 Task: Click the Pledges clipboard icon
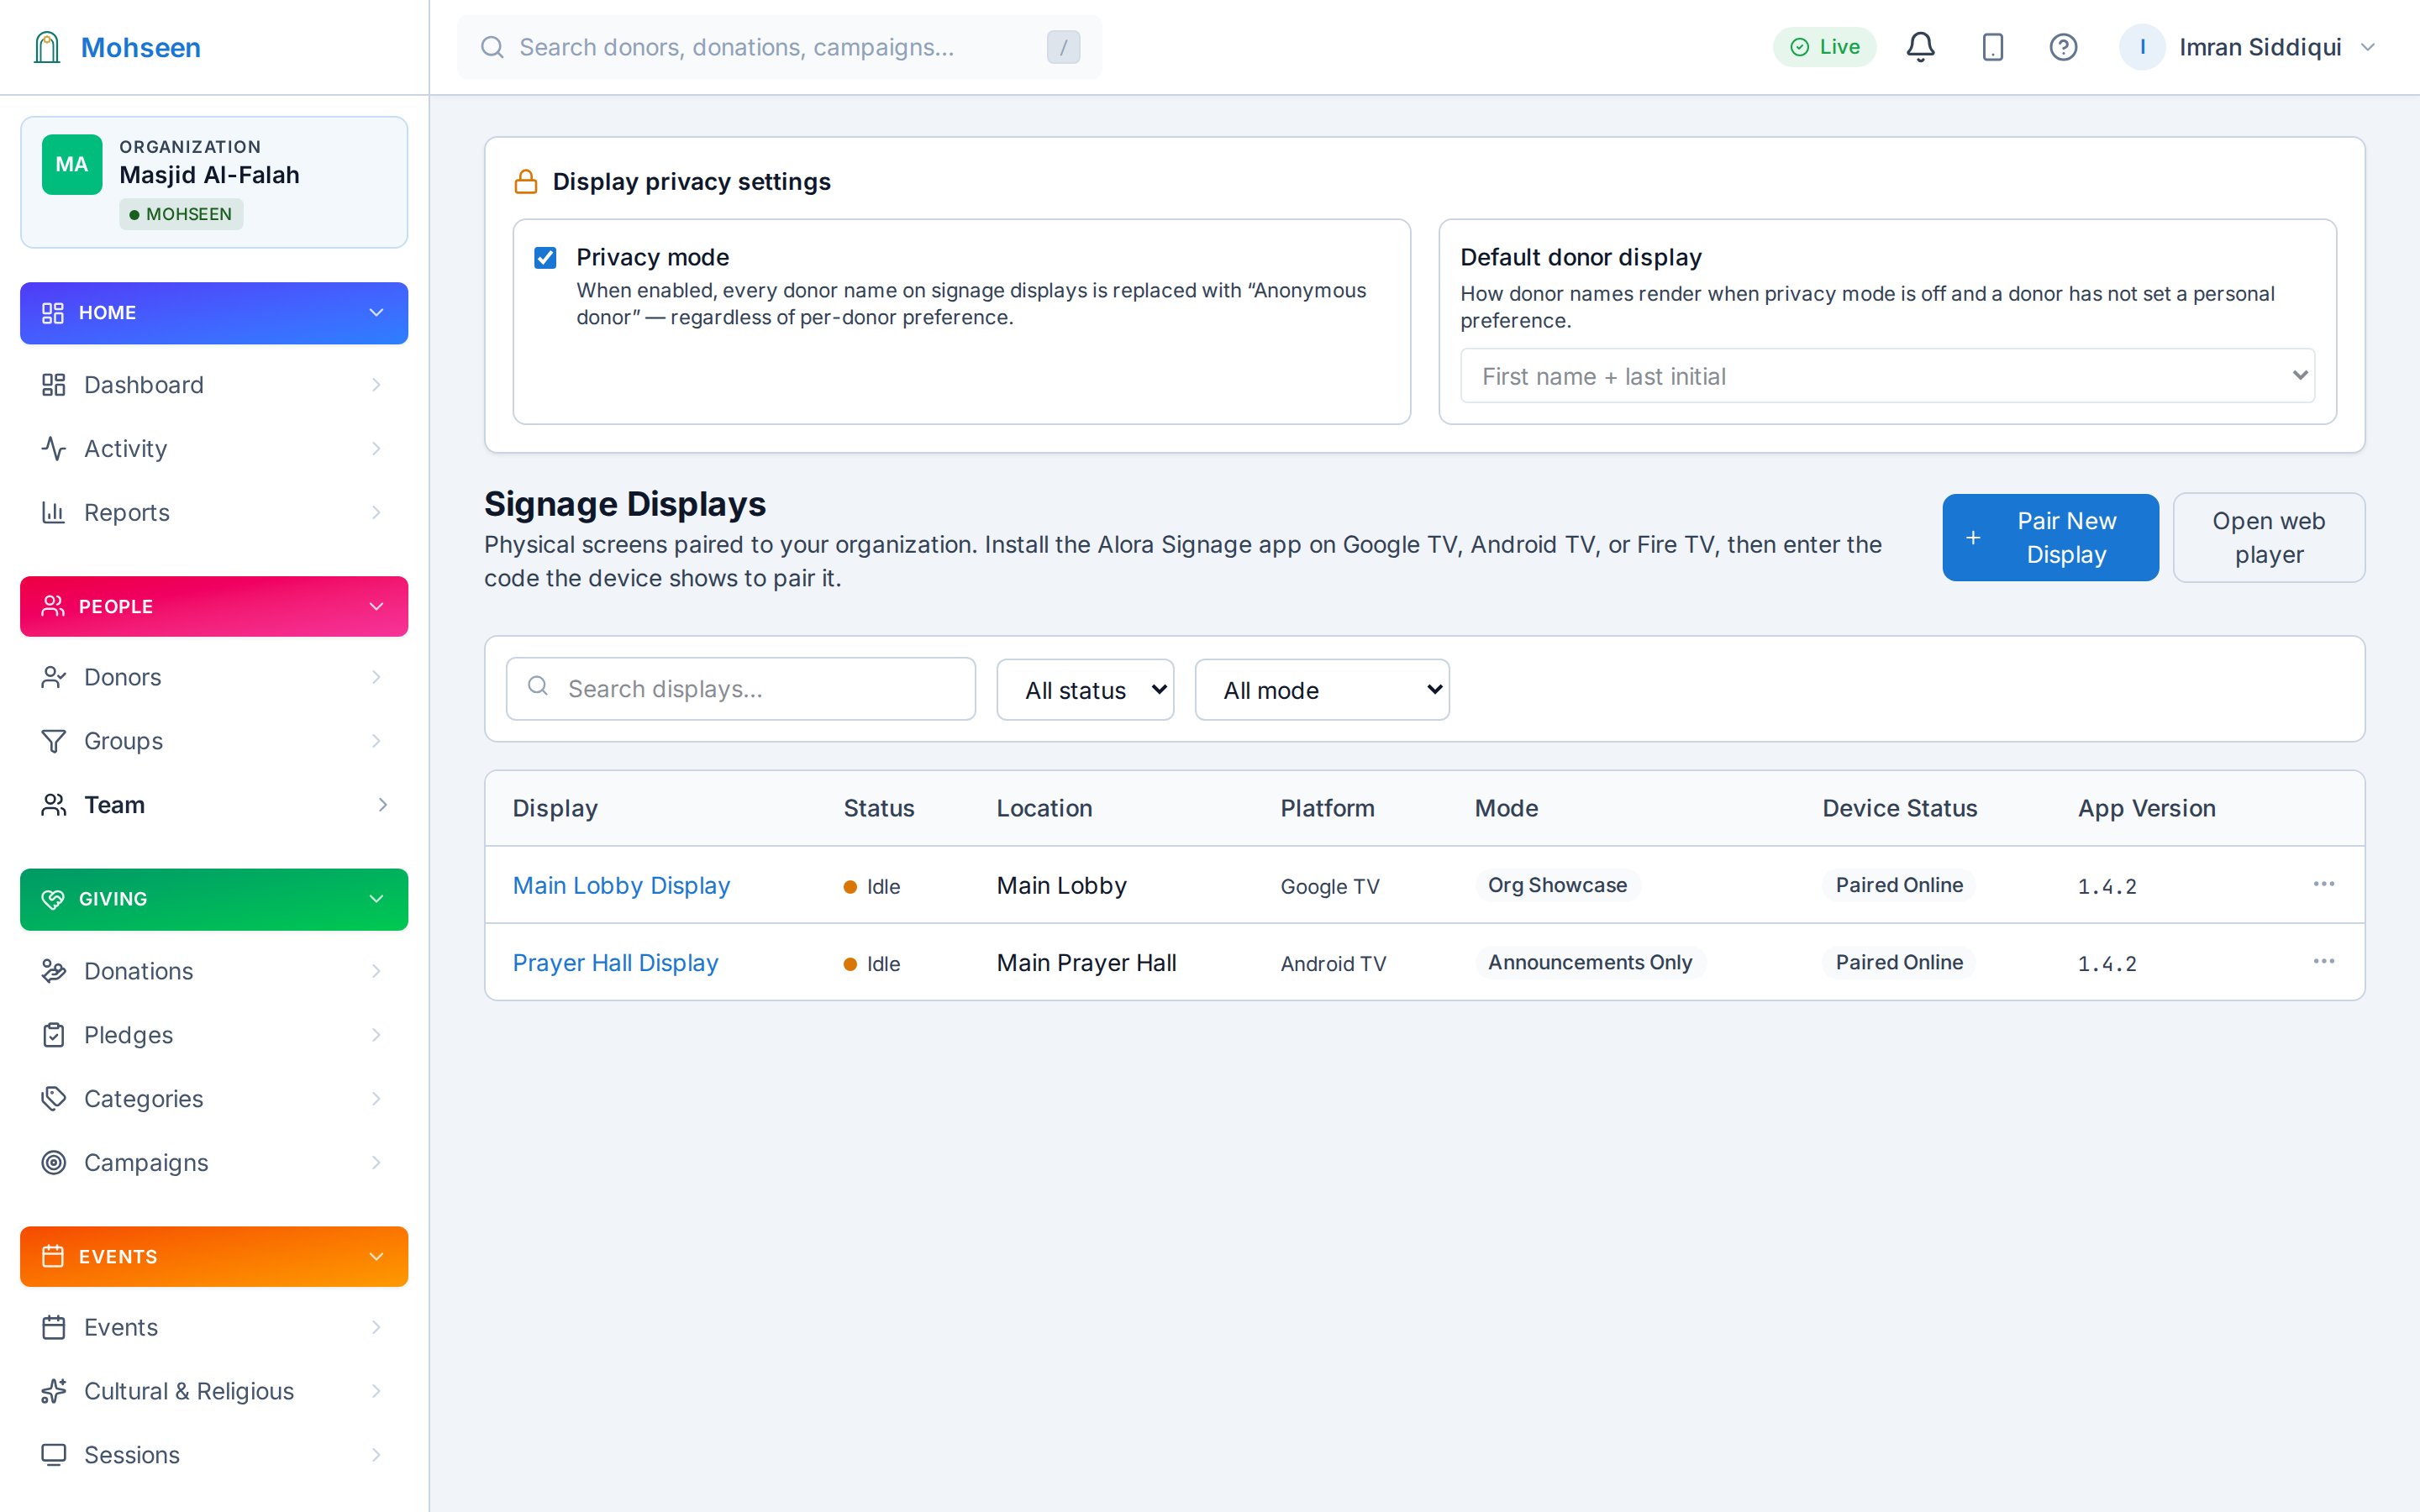coord(54,1035)
